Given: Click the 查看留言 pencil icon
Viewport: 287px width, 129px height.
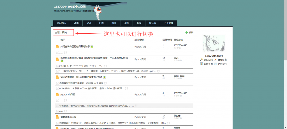Looking at the screenshot, I should (x=216, y=60).
